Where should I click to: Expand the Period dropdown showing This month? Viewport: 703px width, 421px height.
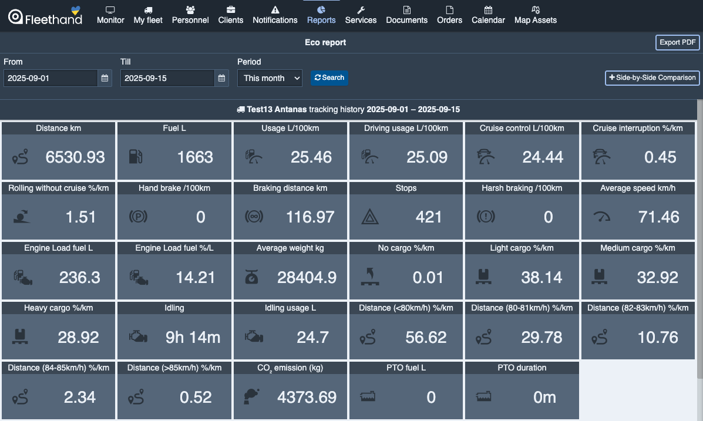coord(270,78)
